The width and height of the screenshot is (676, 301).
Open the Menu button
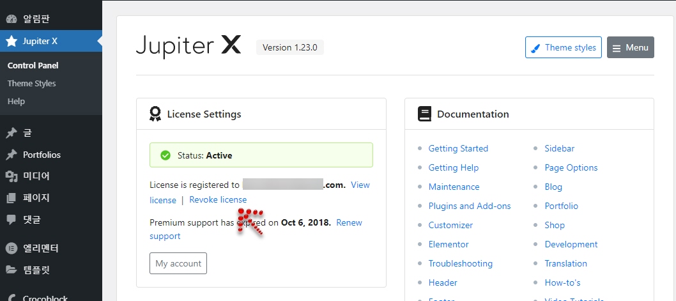[630, 47]
